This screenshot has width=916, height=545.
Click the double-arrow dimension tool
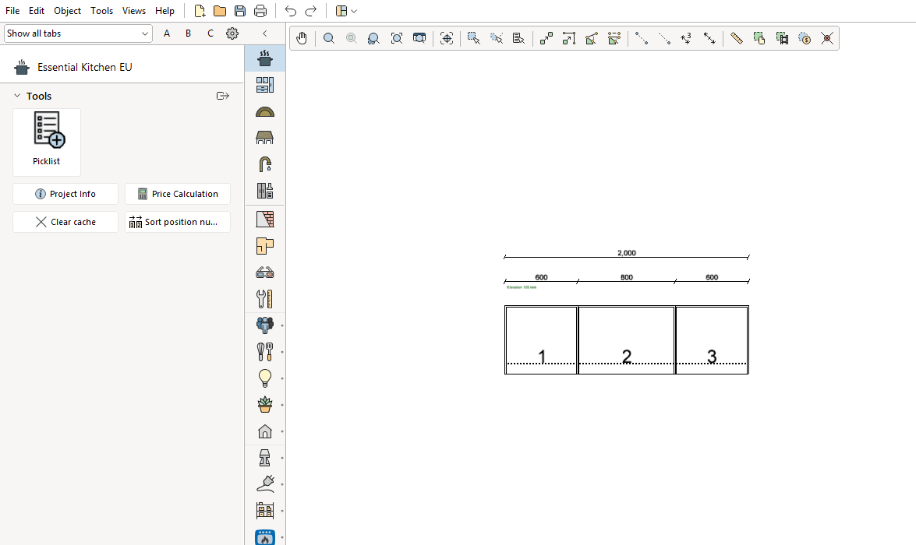click(x=709, y=38)
